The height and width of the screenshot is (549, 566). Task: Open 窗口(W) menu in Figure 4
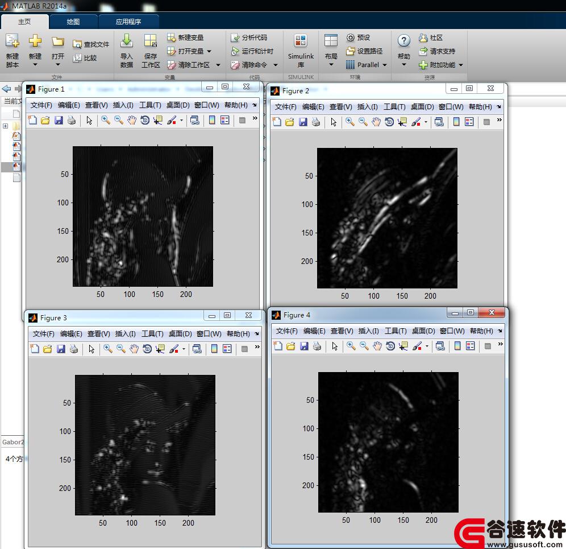[452, 331]
